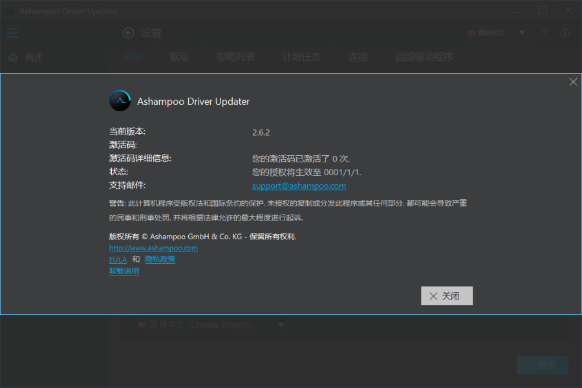The image size is (582, 388).
Task: Click the 应用 apply button
Action: pos(543,365)
